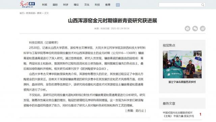Share article via QQ Zone star icon
Screen dimensions: 216x122
(x=188, y=29)
